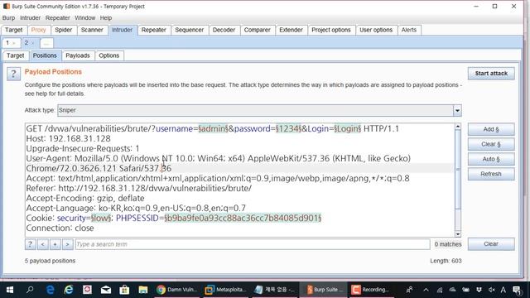The width and height of the screenshot is (530, 298).
Task: Click scroll-up arrow of request editor
Action: coord(458,127)
